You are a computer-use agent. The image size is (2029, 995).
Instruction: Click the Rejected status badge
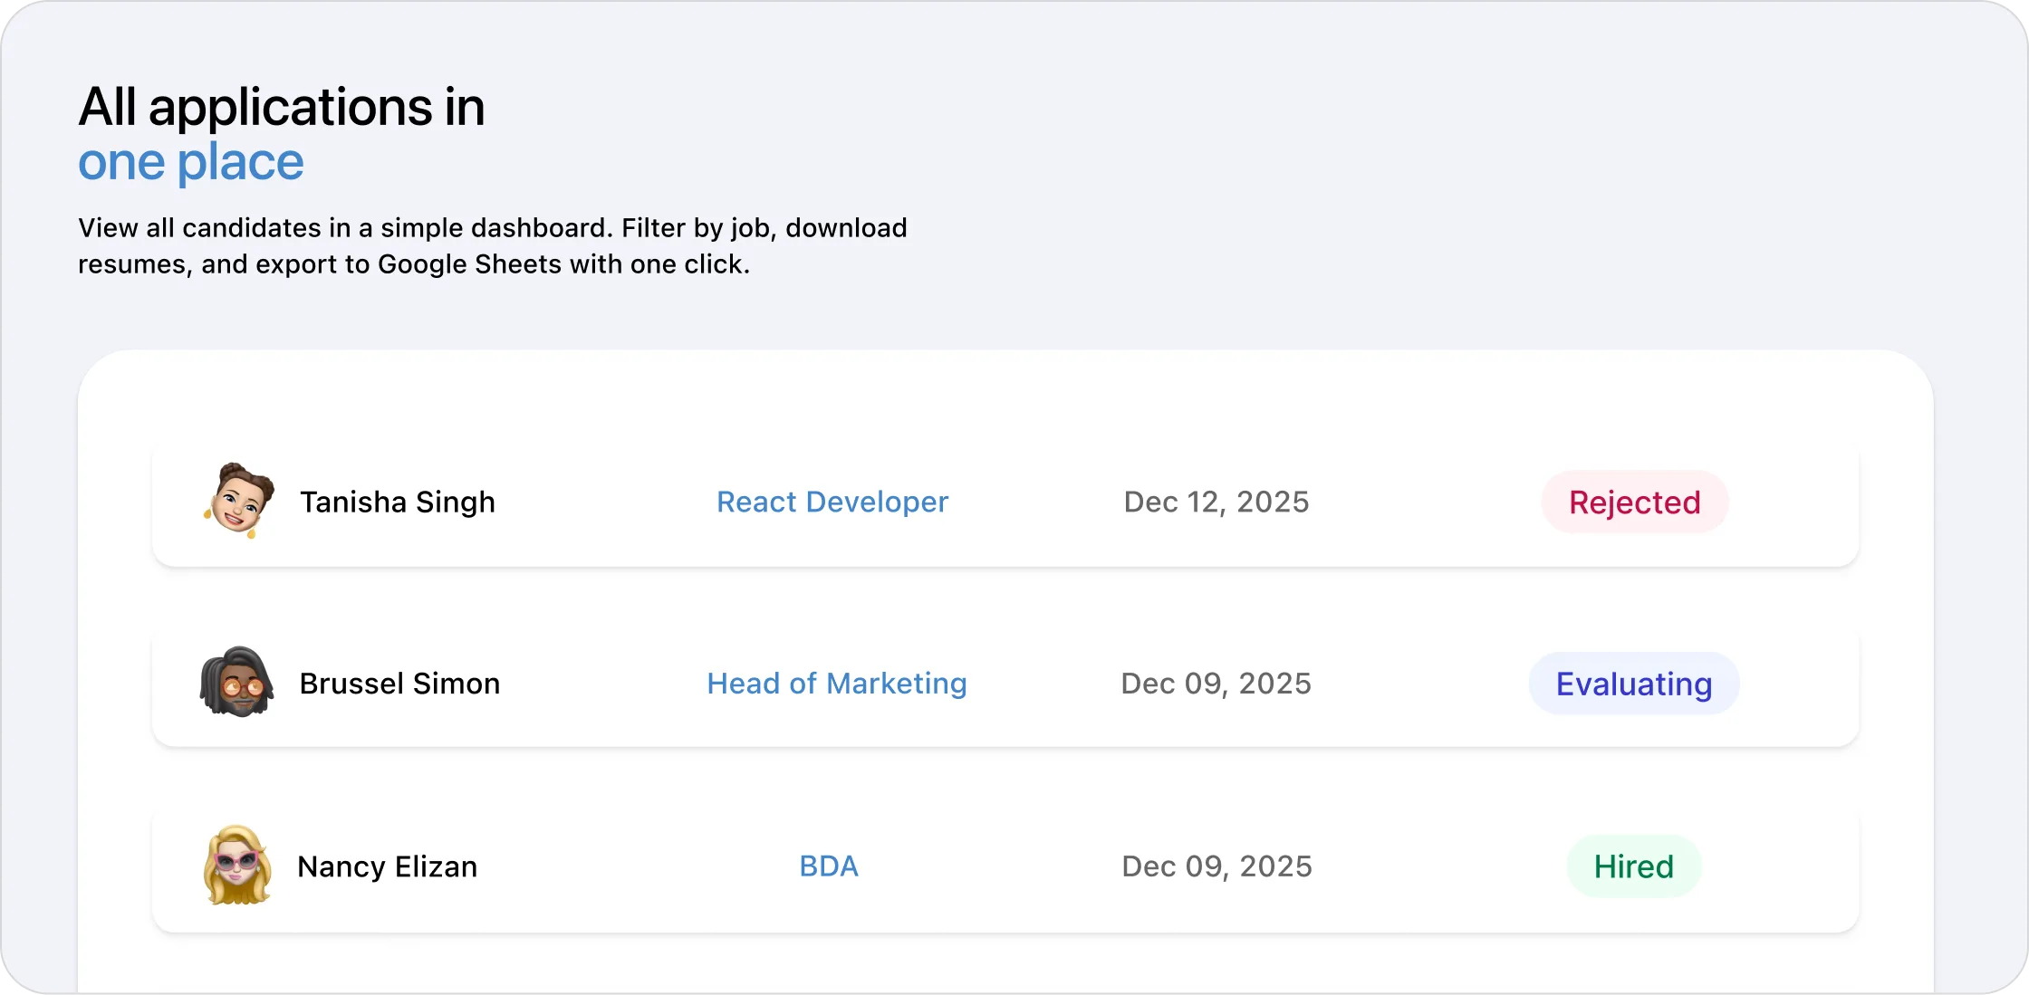[1634, 502]
